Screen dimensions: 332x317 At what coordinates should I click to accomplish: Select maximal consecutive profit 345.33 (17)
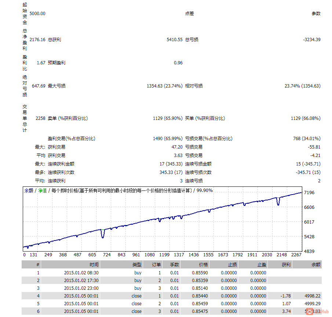tap(171, 172)
